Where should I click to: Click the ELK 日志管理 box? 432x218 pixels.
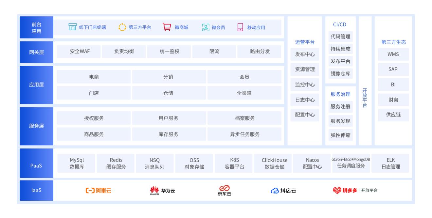tap(390, 163)
